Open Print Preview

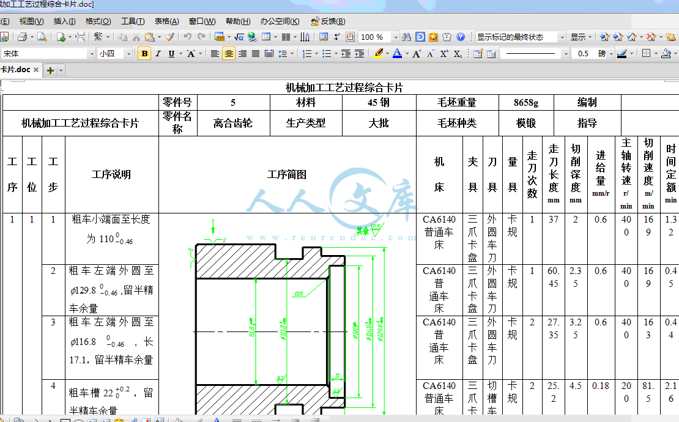[x=42, y=37]
